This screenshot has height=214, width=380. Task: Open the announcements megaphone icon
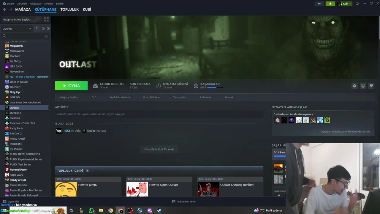pos(319,4)
